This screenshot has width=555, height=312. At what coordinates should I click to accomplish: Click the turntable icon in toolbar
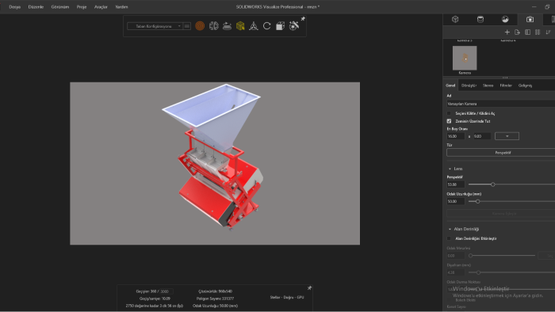tap(227, 26)
